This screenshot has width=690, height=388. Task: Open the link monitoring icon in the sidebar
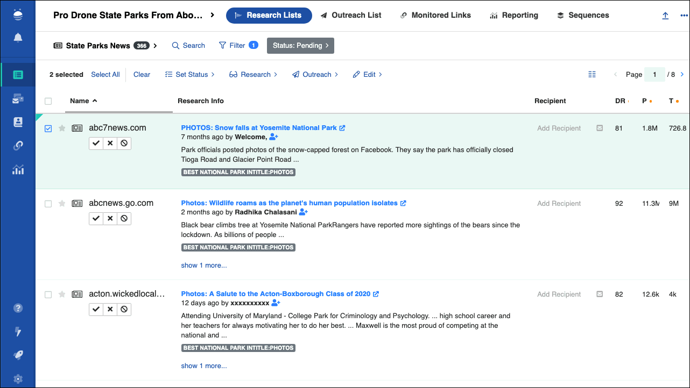point(18,145)
